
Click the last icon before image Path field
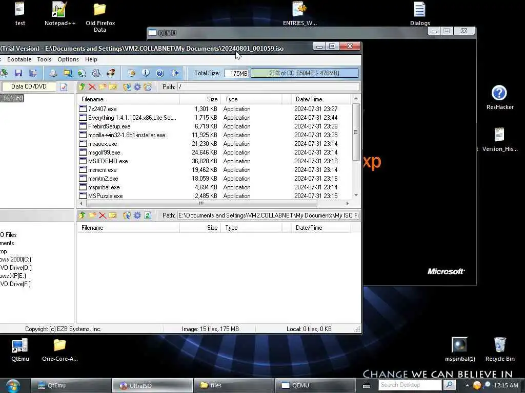[x=148, y=87]
